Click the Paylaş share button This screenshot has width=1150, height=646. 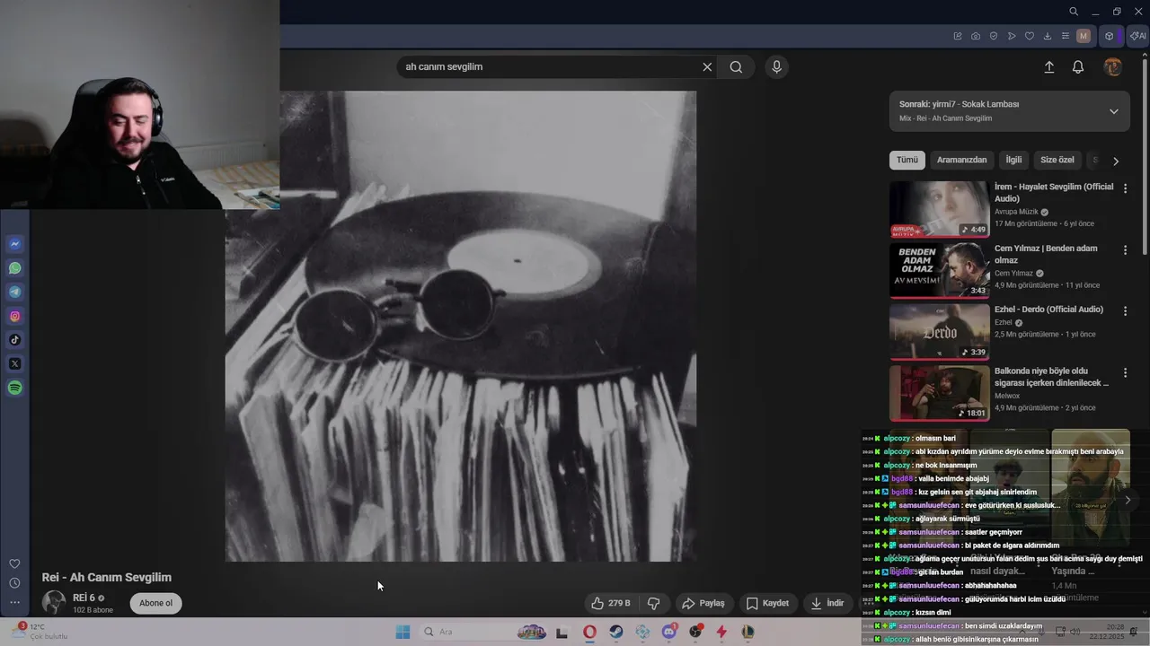(x=703, y=603)
